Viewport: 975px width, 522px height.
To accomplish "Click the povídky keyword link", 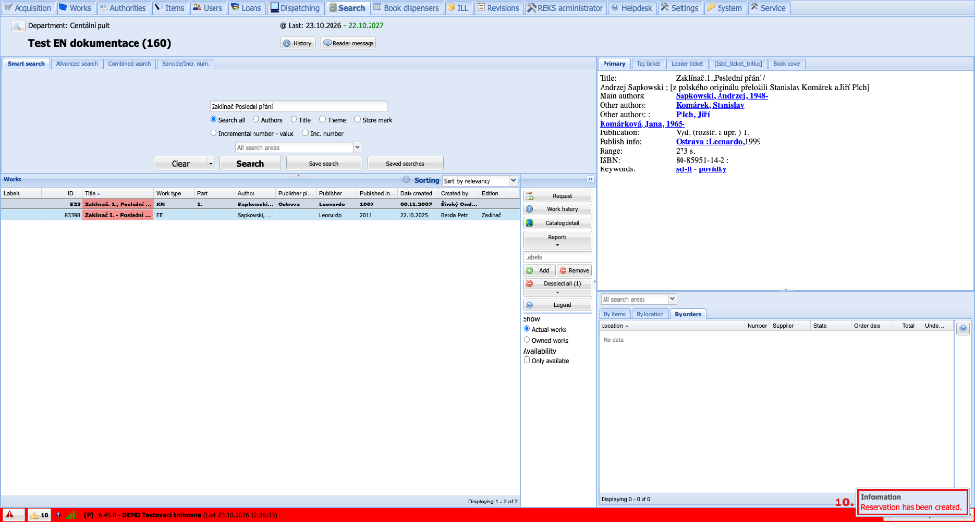I will pos(713,169).
